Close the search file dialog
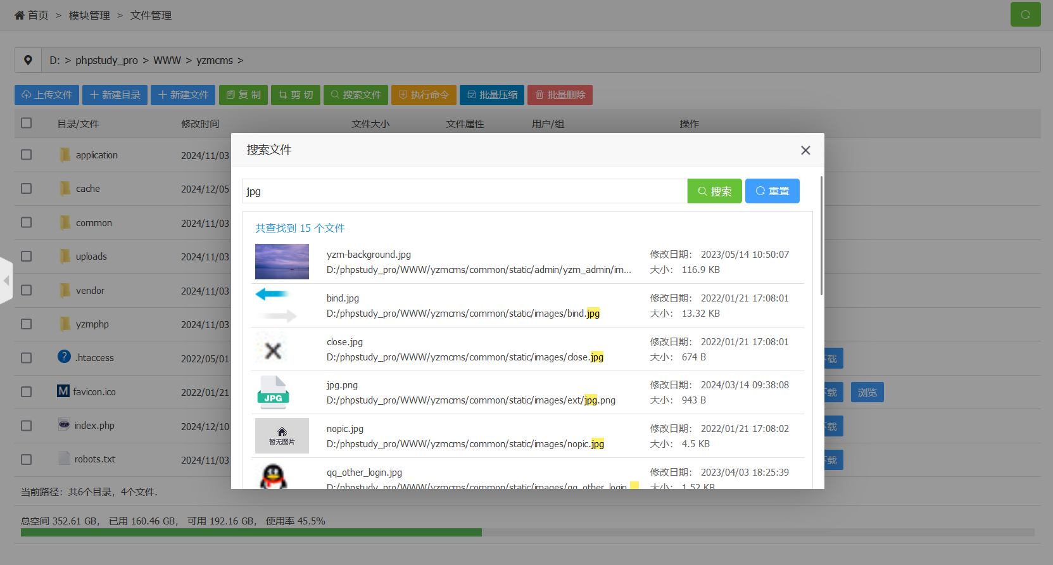 pos(805,150)
